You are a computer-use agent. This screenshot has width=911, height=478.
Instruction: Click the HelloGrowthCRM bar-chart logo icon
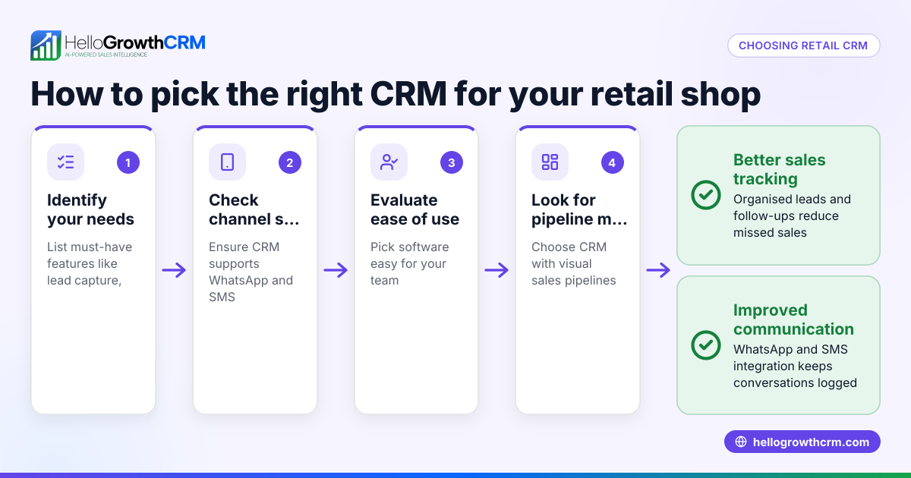[x=46, y=46]
